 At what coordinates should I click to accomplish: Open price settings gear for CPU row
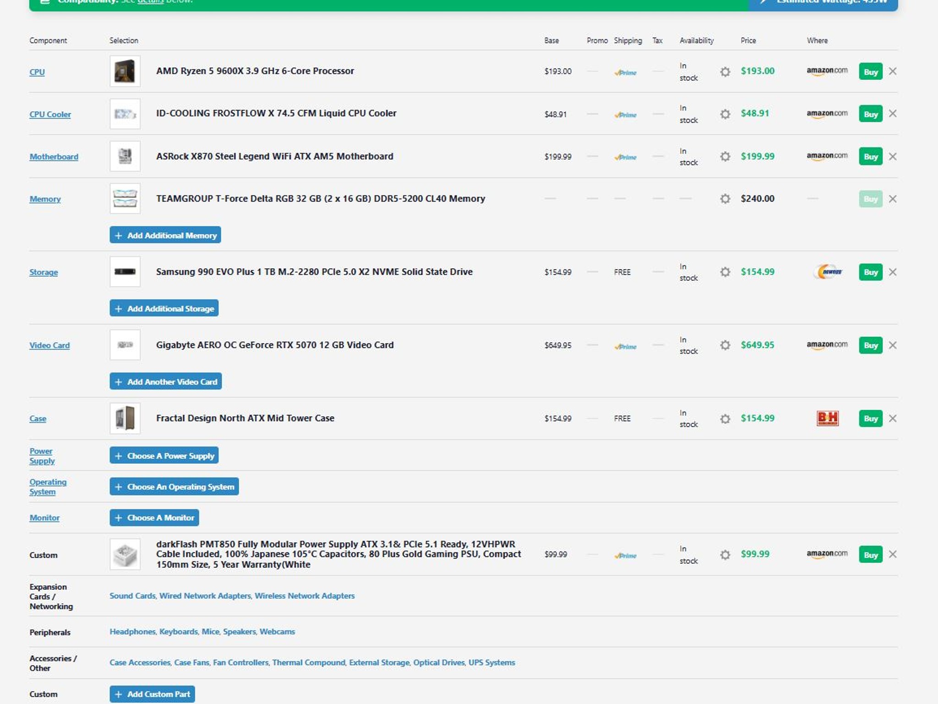(725, 71)
